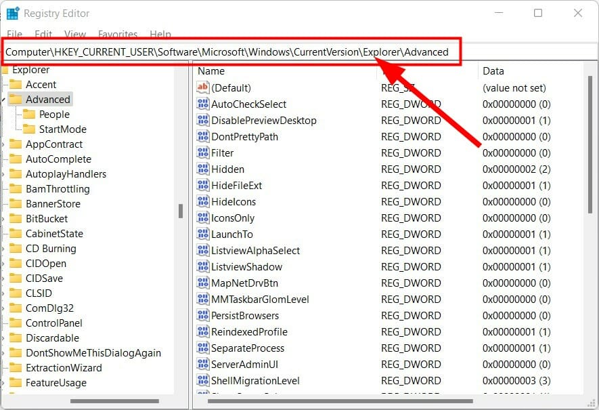Open the Favorites menu
Image resolution: width=599 pixels, height=410 pixels.
click(x=118, y=34)
